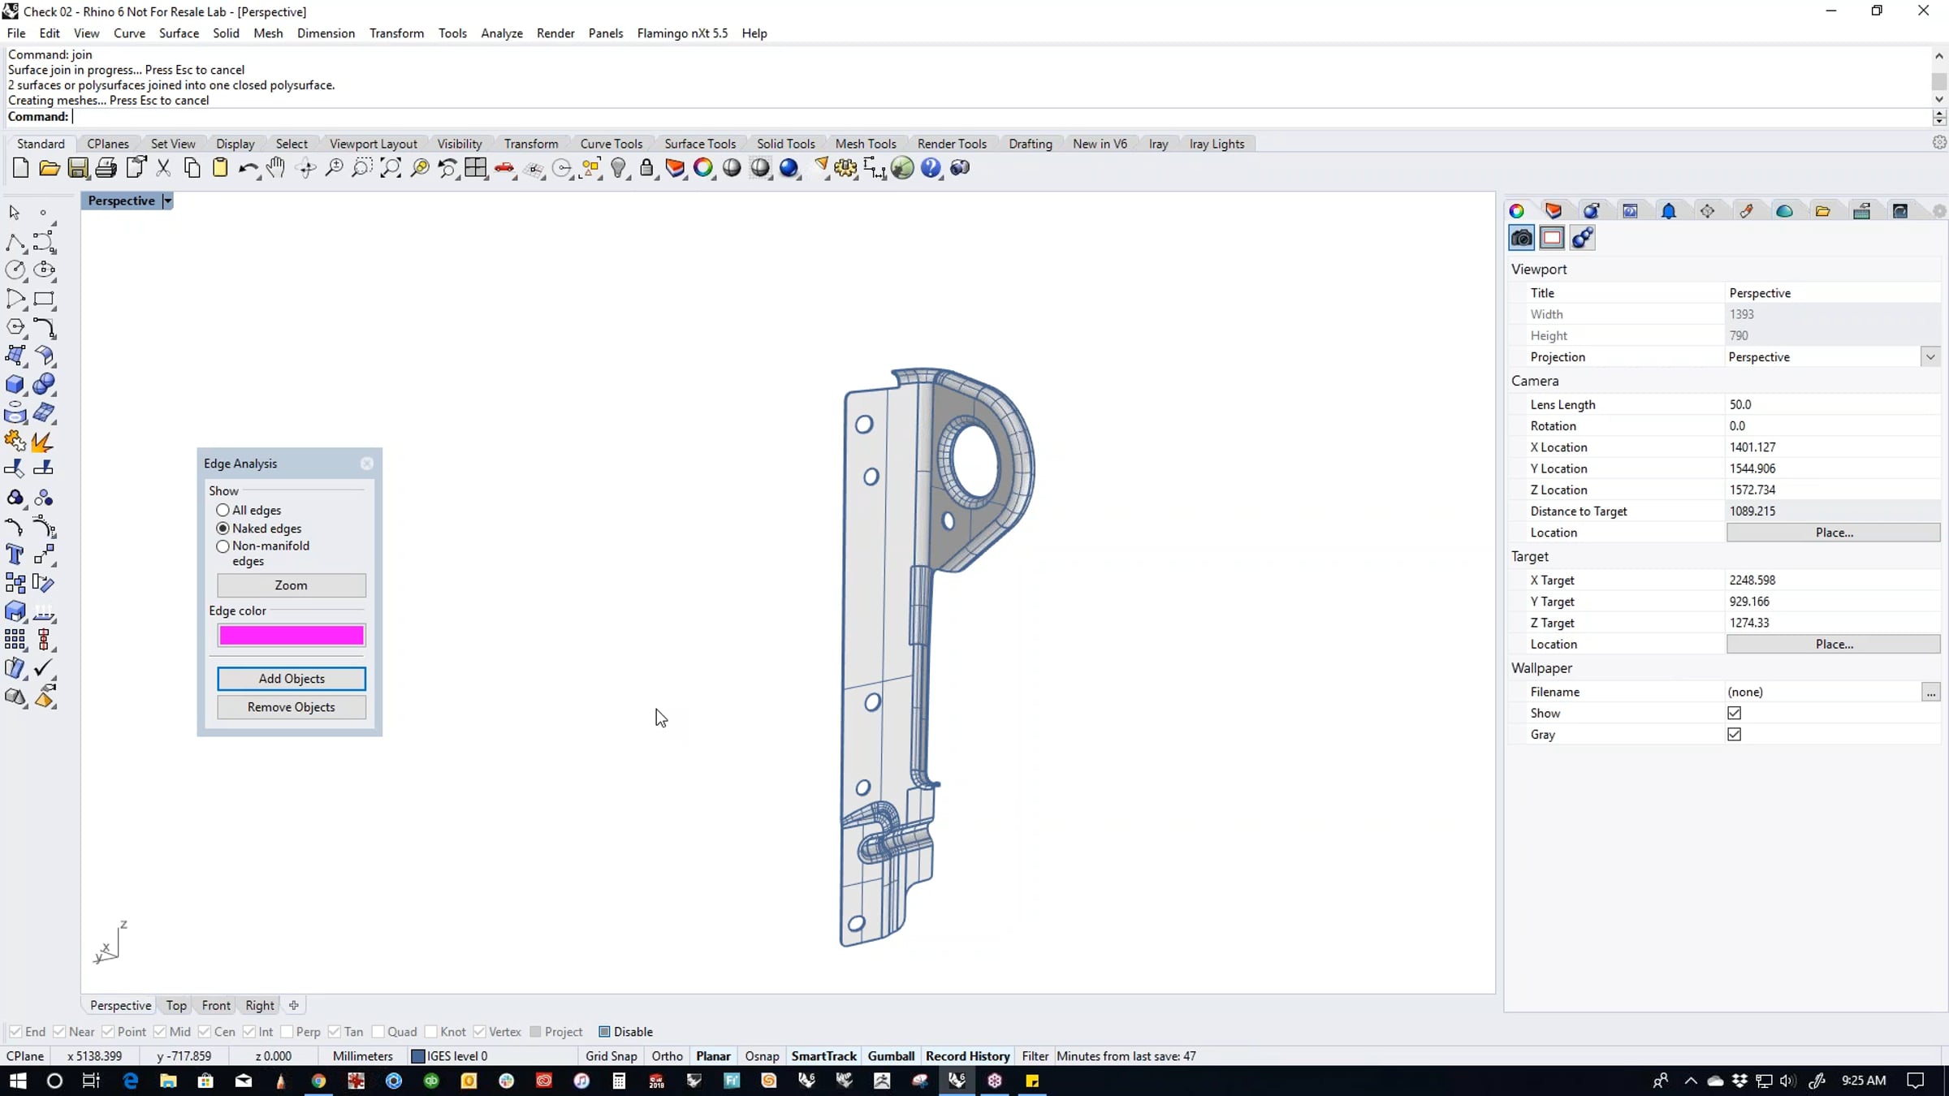
Task: Click Place button for Target Location
Action: click(1834, 644)
